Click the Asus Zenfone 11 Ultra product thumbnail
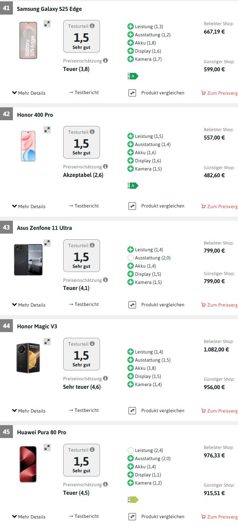The width and height of the screenshot is (238, 527). pyautogui.click(x=28, y=259)
